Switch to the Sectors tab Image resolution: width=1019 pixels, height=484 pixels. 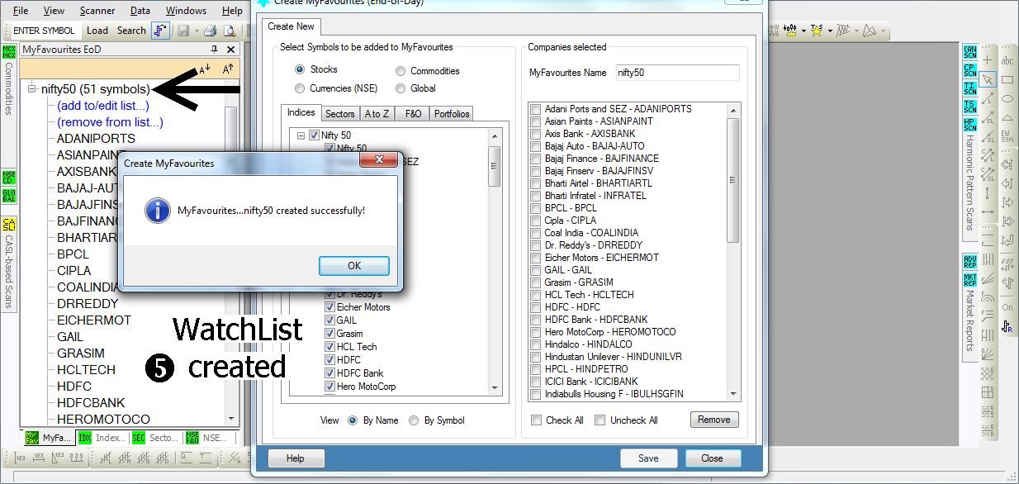pos(339,114)
